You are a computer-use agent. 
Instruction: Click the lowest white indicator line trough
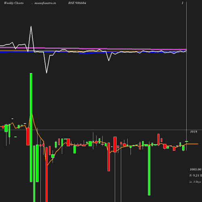pyautogui.click(x=46, y=73)
